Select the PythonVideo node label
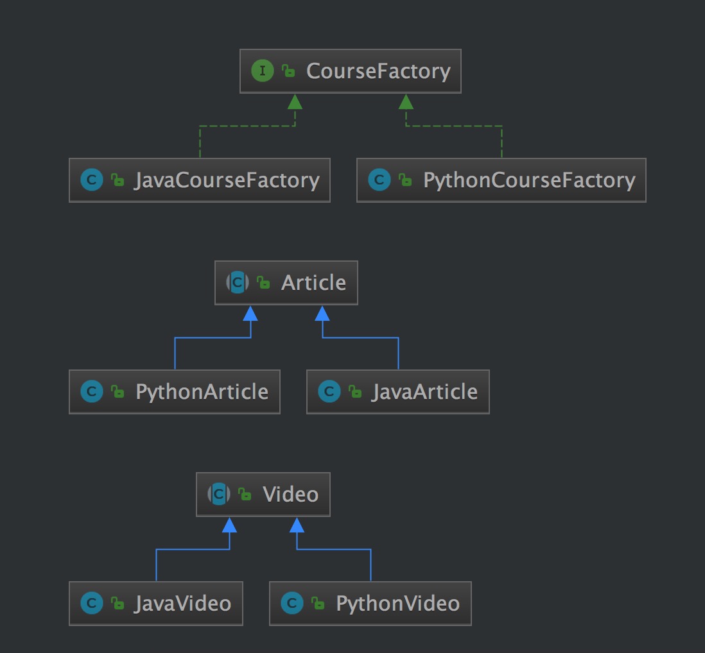Screen dimensions: 705x653 click(397, 604)
